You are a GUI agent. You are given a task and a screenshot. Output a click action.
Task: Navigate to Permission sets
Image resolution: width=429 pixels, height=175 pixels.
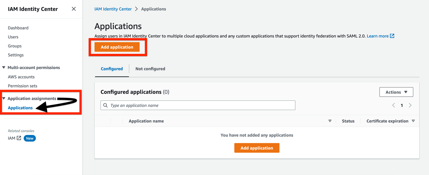click(22, 86)
